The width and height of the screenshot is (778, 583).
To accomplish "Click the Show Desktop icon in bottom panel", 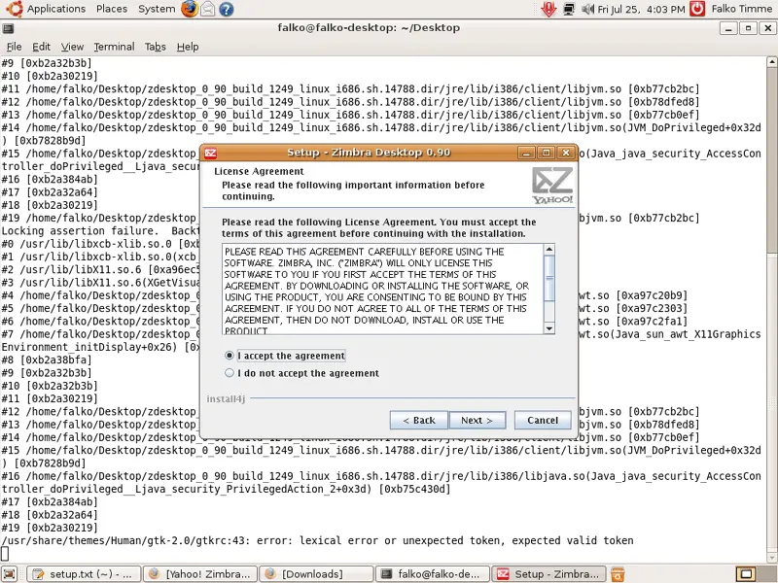I will click(x=10, y=574).
